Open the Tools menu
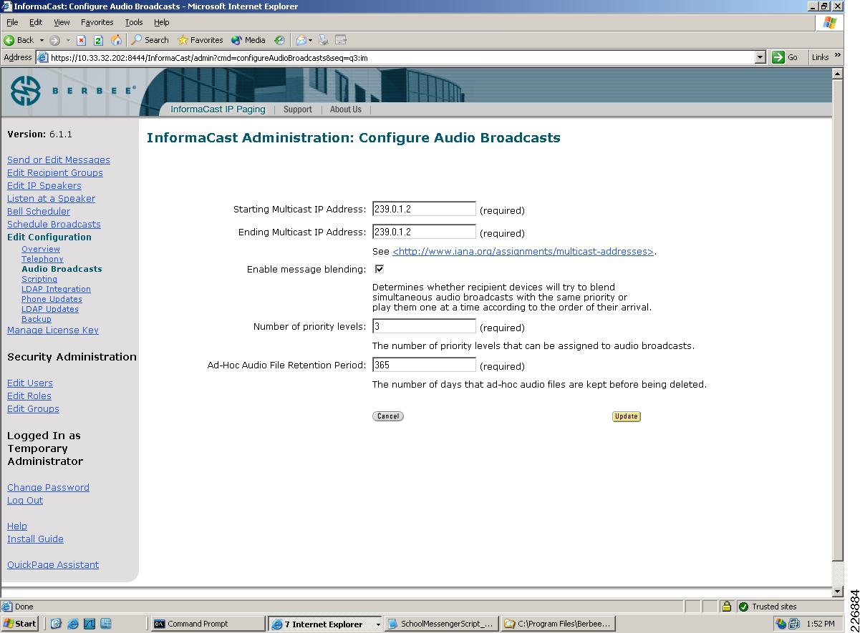 pos(134,22)
